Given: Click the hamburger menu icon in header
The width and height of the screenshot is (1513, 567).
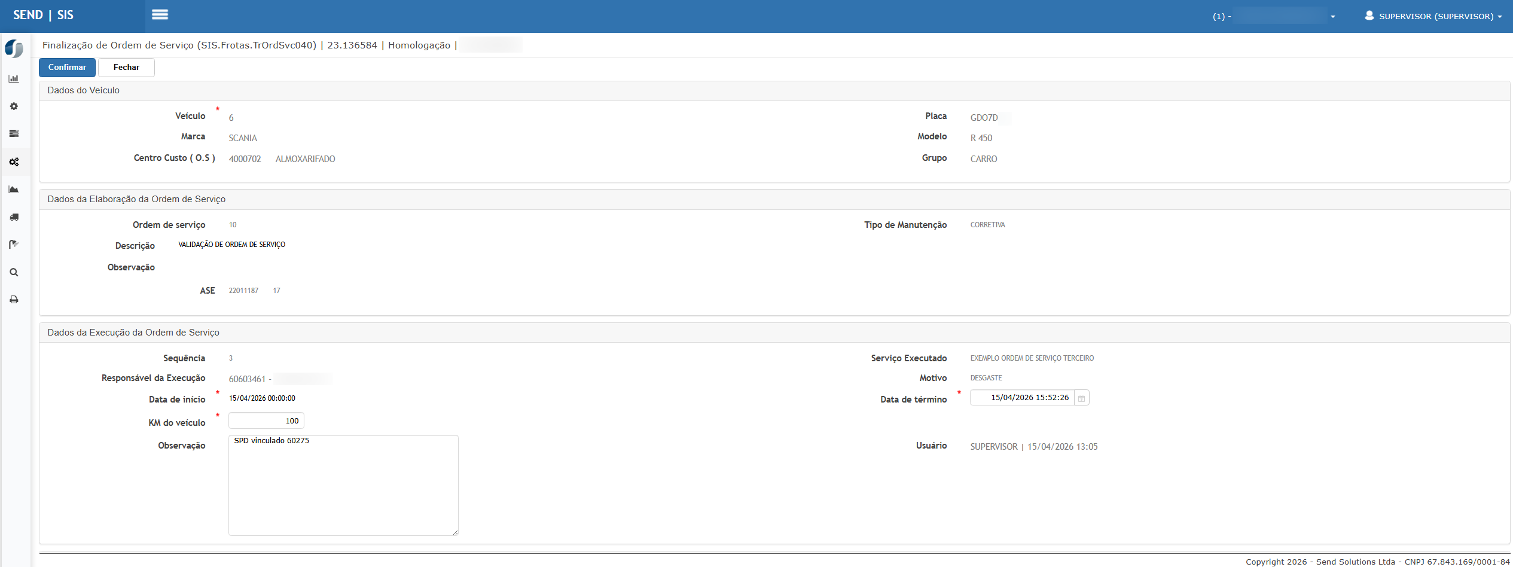Looking at the screenshot, I should [160, 15].
